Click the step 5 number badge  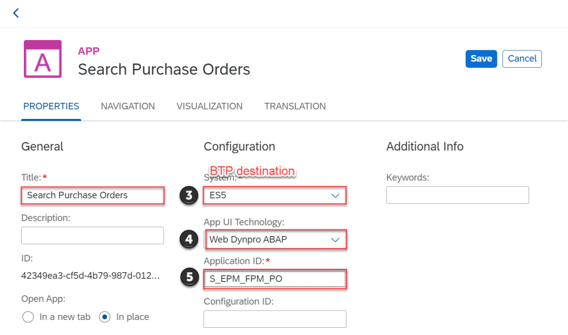point(189,279)
